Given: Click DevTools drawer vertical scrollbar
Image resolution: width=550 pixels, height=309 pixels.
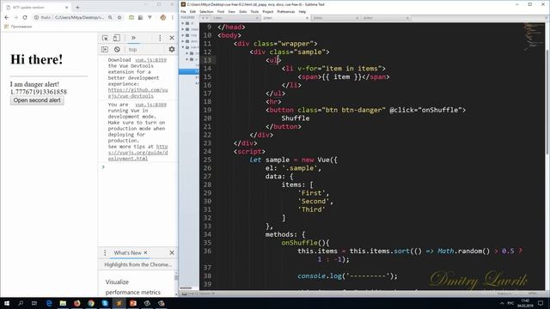Looking at the screenshot, I should (x=176, y=277).
